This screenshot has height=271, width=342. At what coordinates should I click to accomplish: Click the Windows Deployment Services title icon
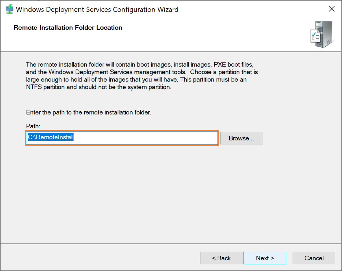click(x=9, y=9)
